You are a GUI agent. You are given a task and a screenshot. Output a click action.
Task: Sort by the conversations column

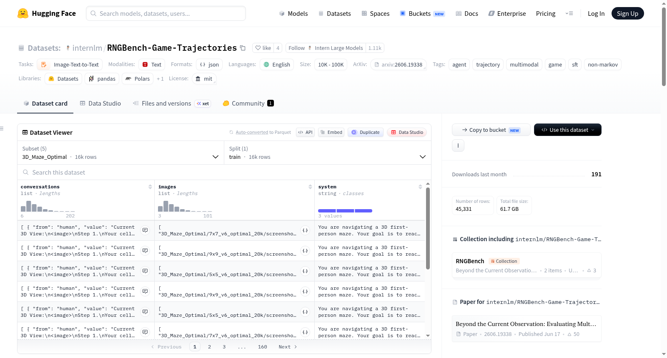150,187
